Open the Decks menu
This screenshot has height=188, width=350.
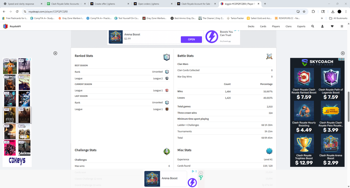pos(251,26)
